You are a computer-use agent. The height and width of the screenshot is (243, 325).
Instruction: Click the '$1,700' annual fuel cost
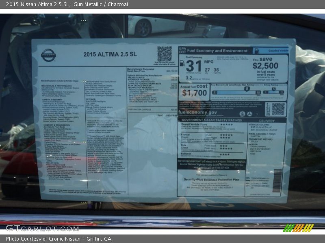195,93
